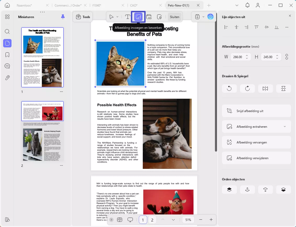Expand the Afbeelding extraheren dropdown chevron
The height and width of the screenshot is (227, 296).
(285, 127)
